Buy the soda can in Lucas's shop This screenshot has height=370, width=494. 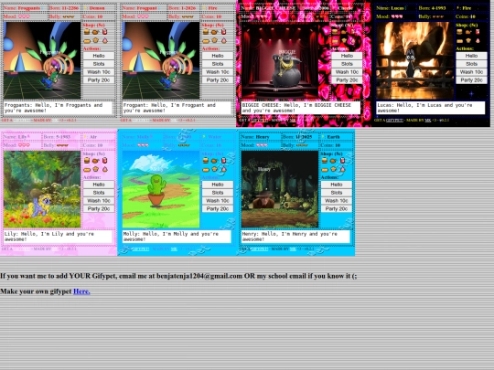(x=478, y=32)
